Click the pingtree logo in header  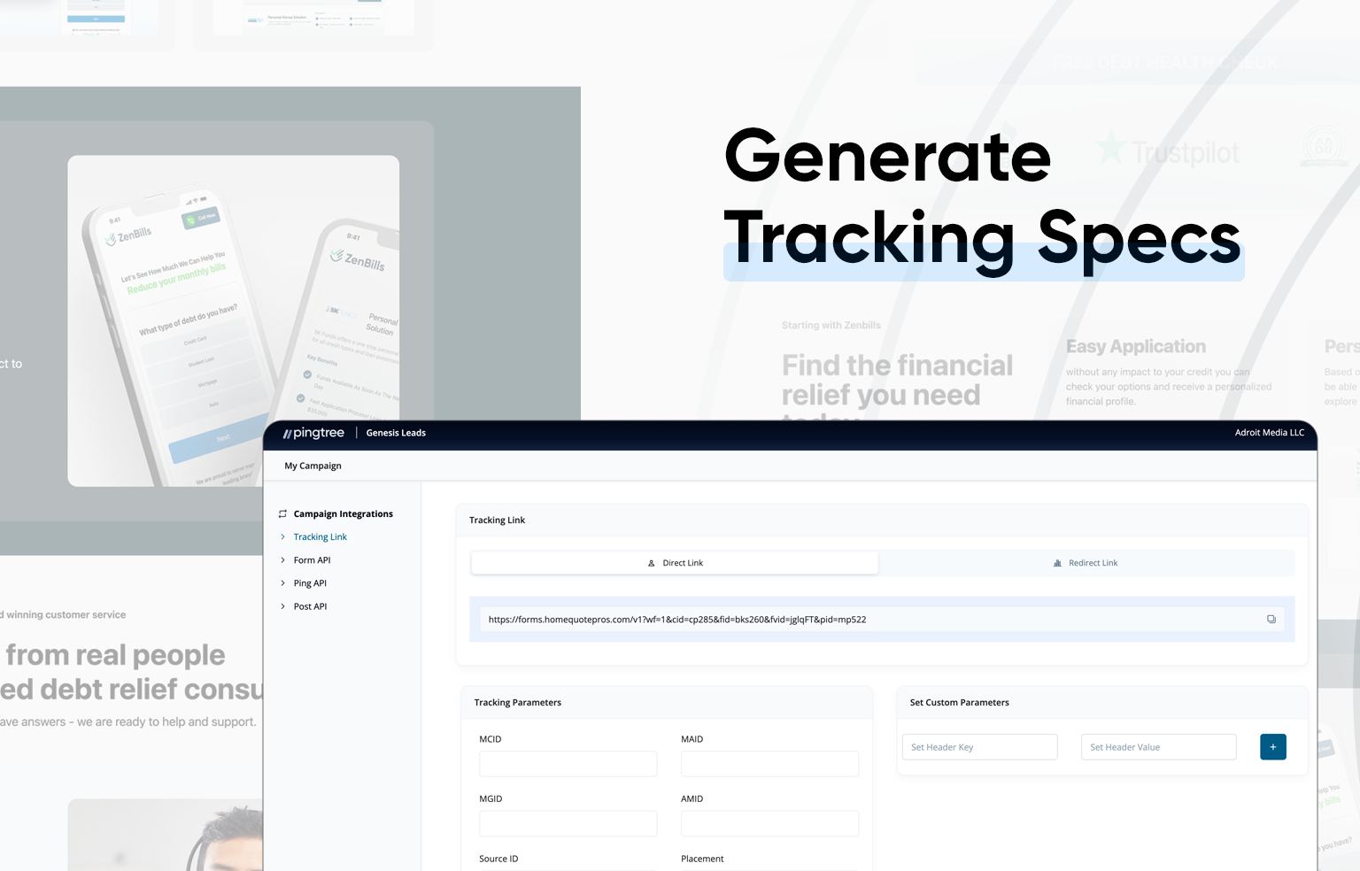(313, 433)
